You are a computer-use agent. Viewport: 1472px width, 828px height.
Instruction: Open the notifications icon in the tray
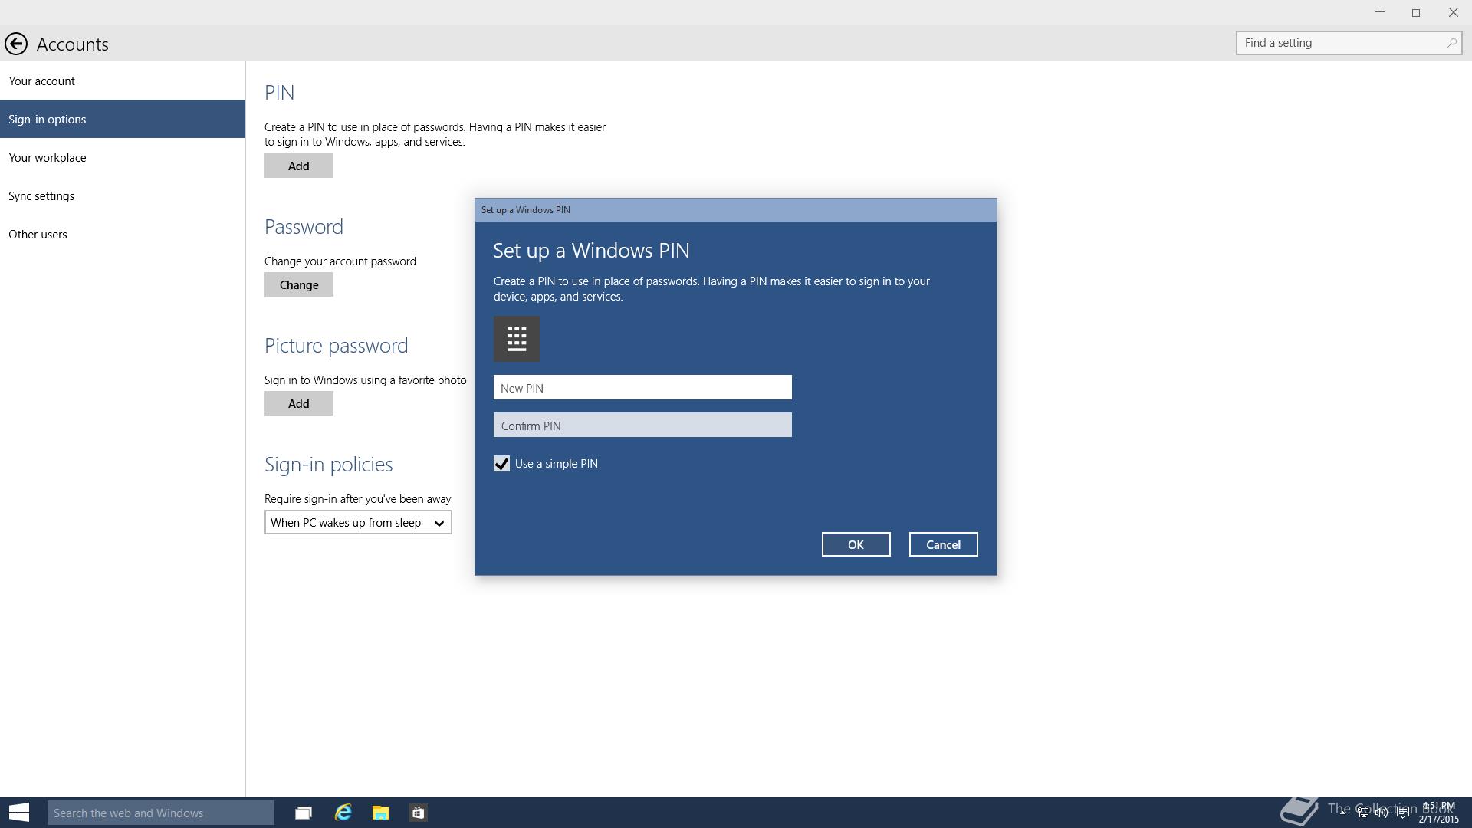click(x=1402, y=813)
